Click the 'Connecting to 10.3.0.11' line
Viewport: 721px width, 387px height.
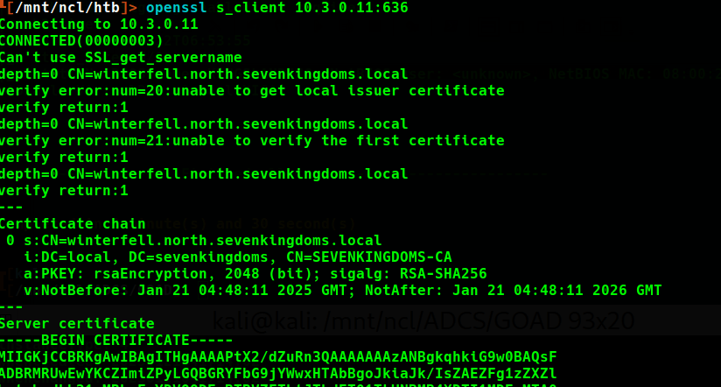[x=99, y=25]
